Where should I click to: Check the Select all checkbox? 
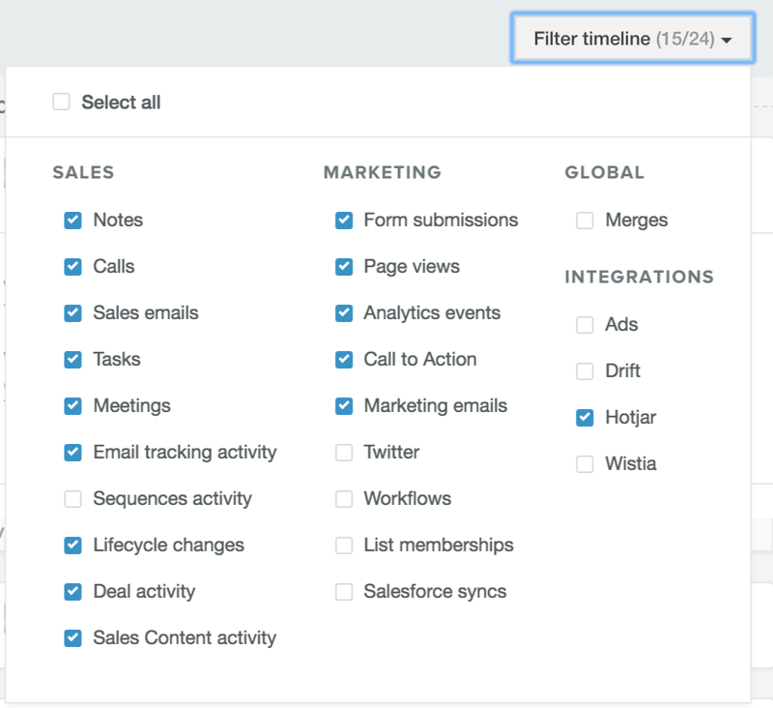pos(61,103)
